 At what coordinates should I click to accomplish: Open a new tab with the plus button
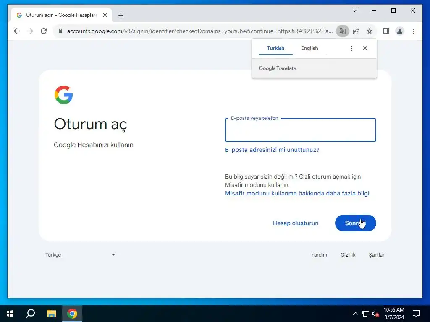pos(121,15)
